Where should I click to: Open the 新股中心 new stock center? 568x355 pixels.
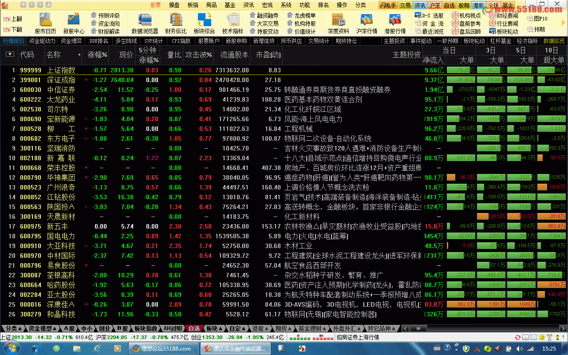coord(74,23)
